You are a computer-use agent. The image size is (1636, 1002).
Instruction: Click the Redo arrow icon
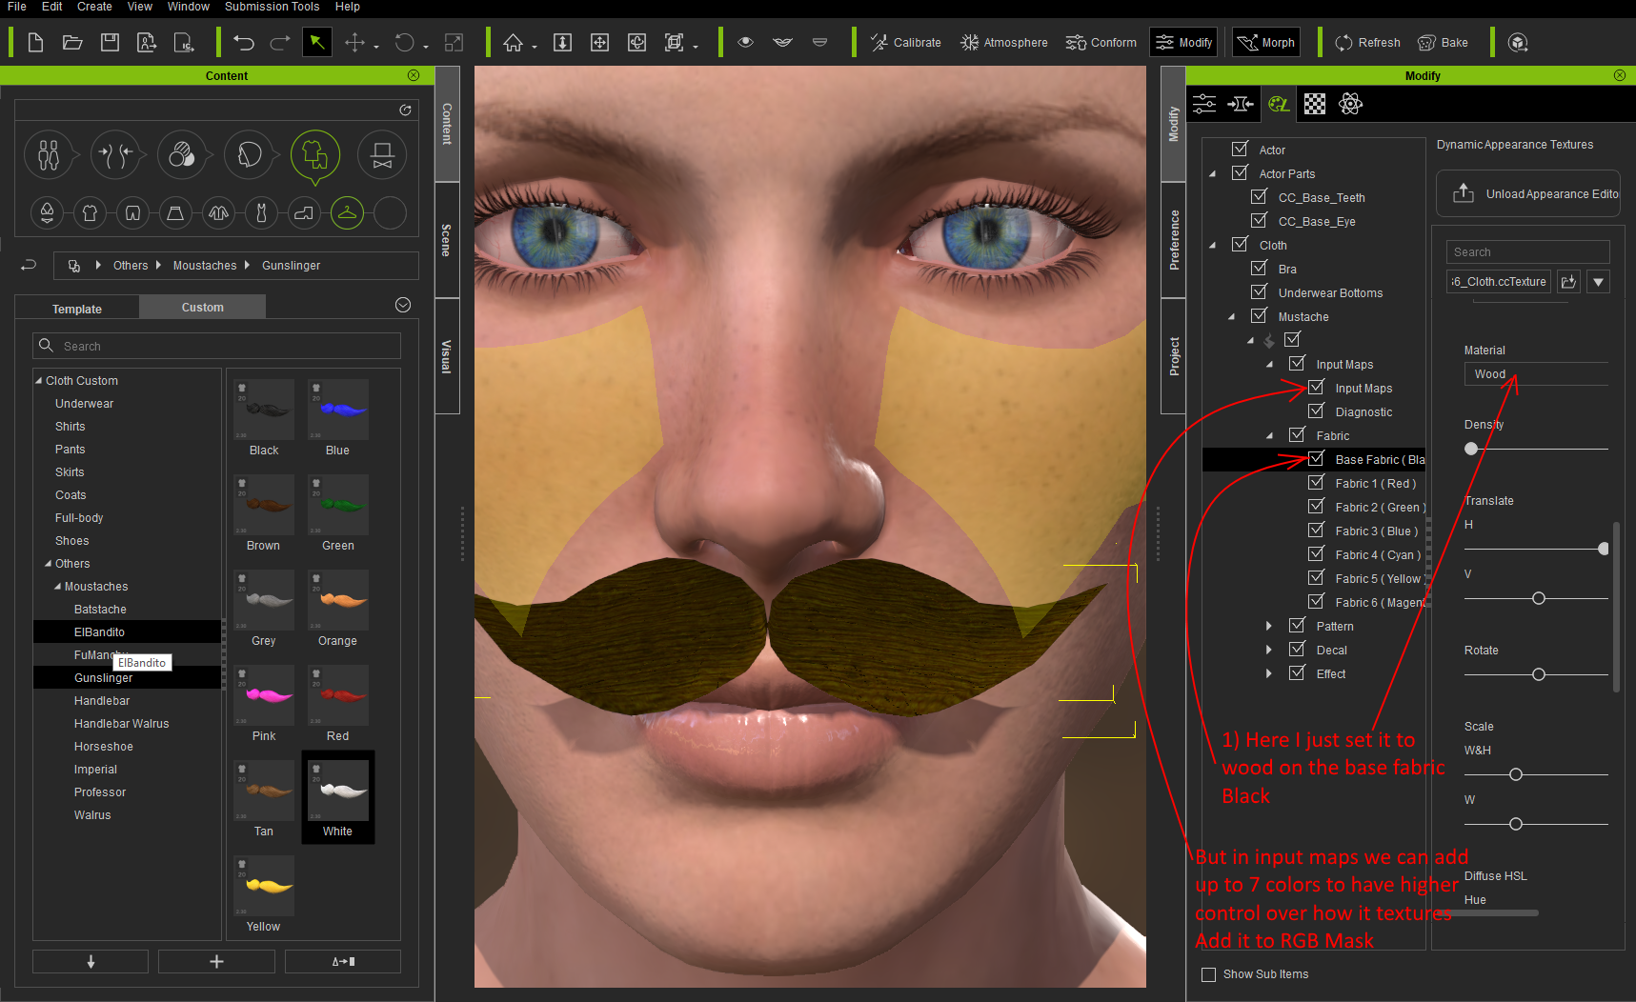click(x=280, y=43)
